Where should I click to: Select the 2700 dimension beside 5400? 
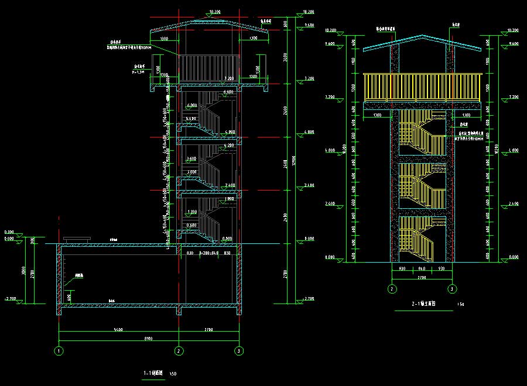[x=208, y=330]
